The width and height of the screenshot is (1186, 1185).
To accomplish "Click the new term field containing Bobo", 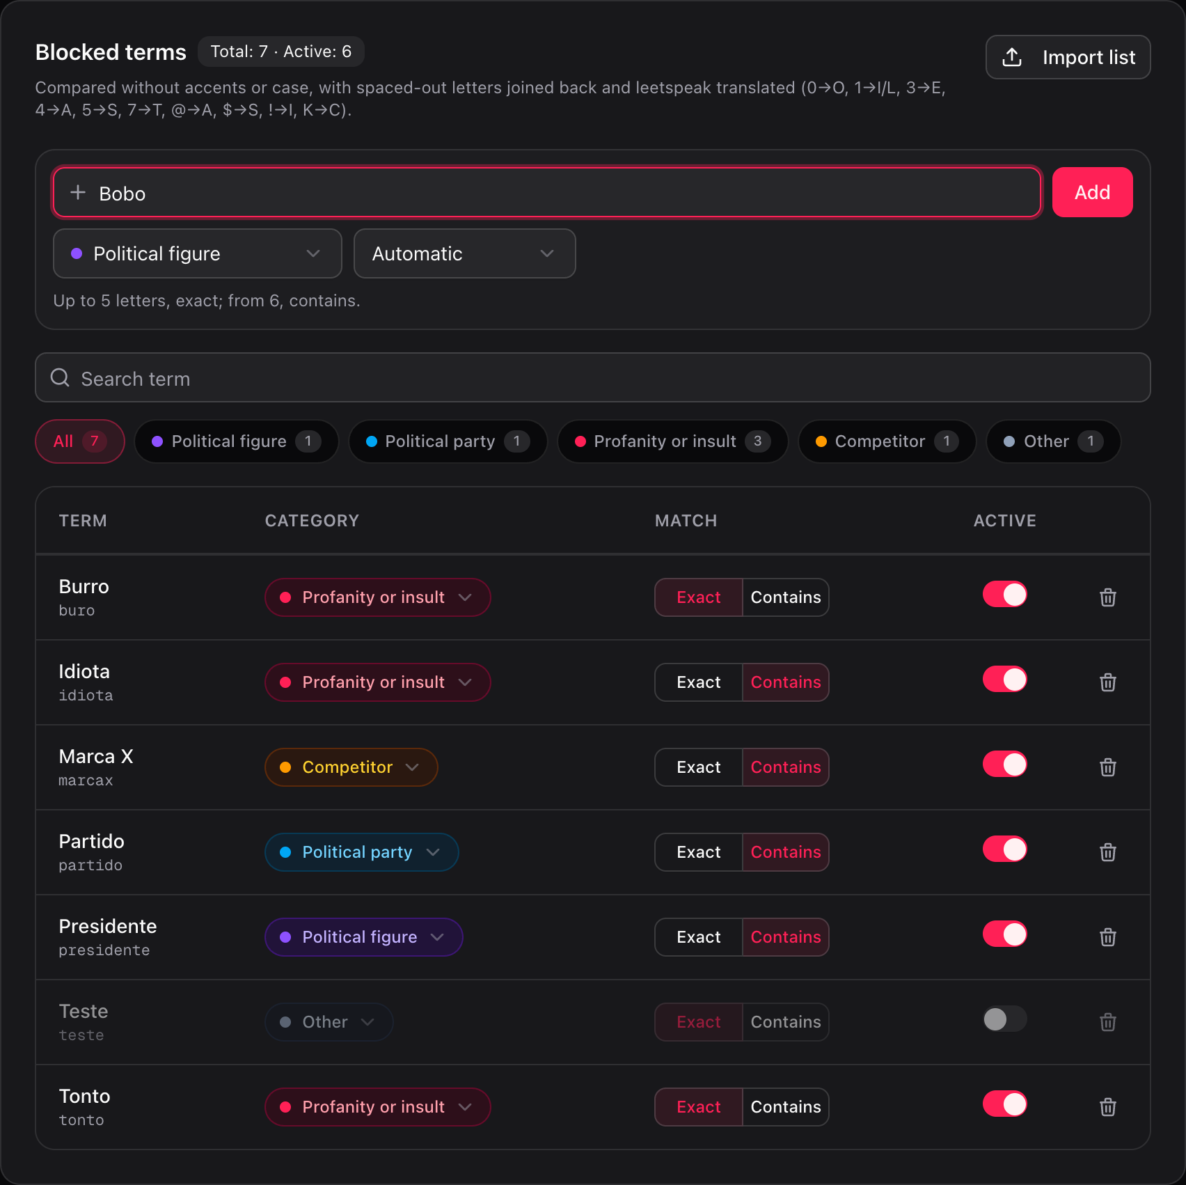I will 547,192.
